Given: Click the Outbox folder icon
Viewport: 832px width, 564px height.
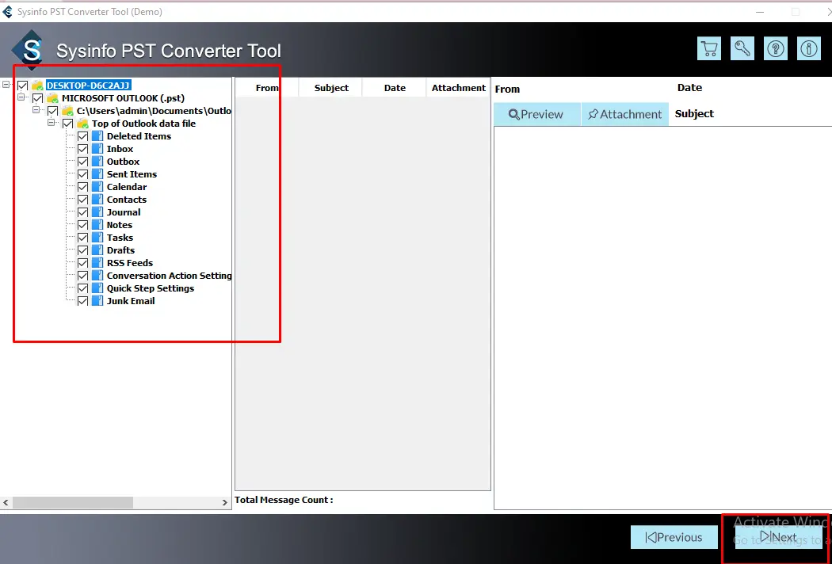Looking at the screenshot, I should 97,162.
